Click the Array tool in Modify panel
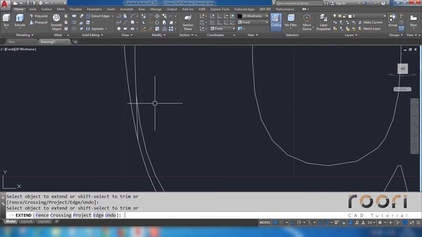The height and width of the screenshot is (237, 422). pyautogui.click(x=171, y=29)
